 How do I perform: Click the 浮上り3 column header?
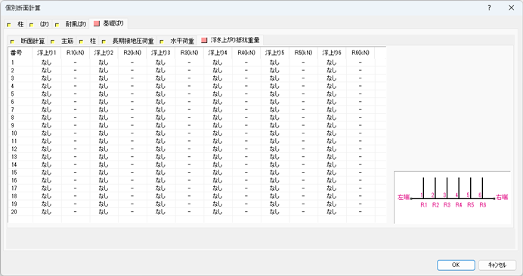click(x=161, y=53)
